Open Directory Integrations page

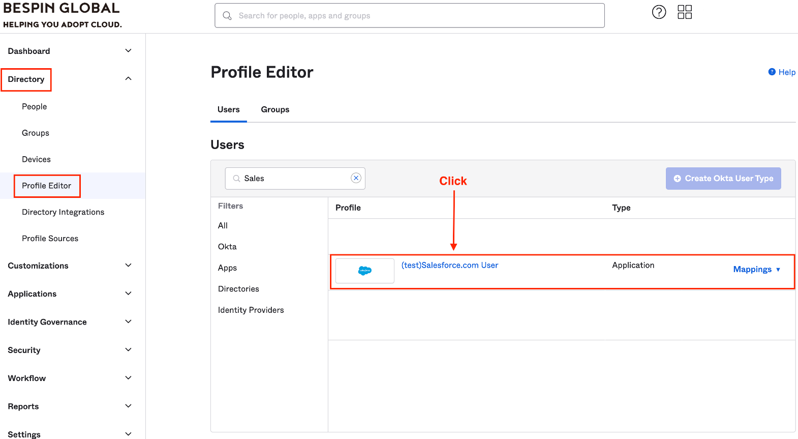[63, 212]
